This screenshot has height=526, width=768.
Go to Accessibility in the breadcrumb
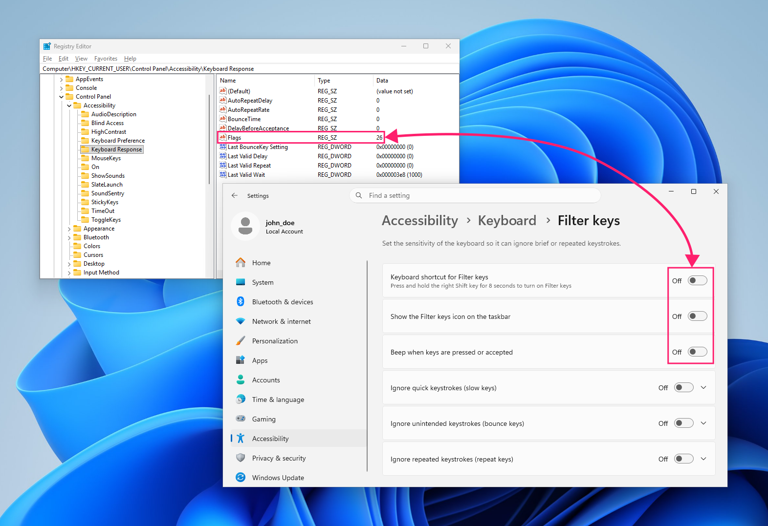pyautogui.click(x=420, y=221)
